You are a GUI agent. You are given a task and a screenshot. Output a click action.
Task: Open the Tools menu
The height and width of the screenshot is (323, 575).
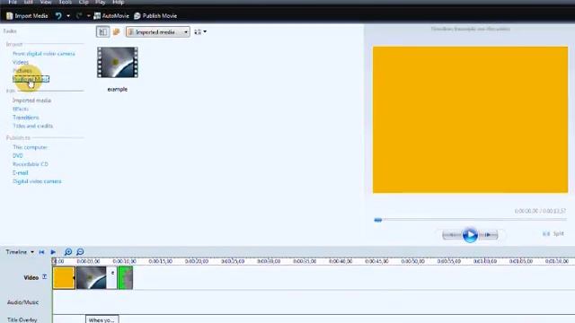pyautogui.click(x=66, y=2)
